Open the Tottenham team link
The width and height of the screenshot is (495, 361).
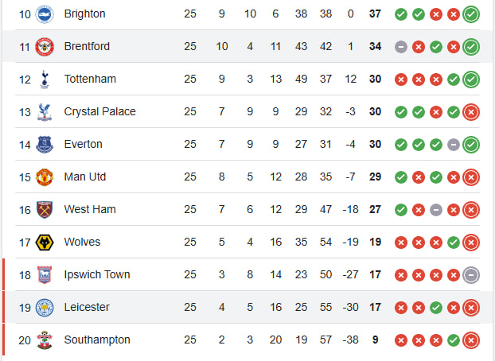pyautogui.click(x=90, y=79)
